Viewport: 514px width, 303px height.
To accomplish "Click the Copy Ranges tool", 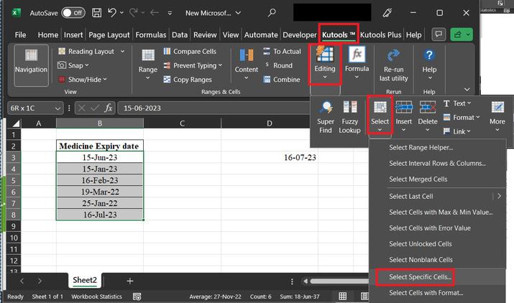I will pos(188,80).
